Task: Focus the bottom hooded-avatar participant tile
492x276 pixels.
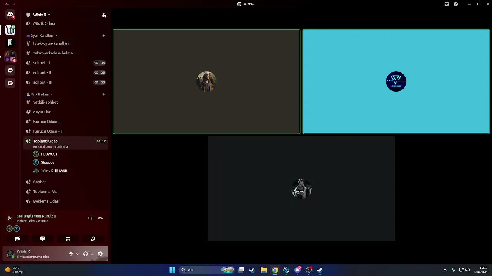Action: pyautogui.click(x=301, y=189)
